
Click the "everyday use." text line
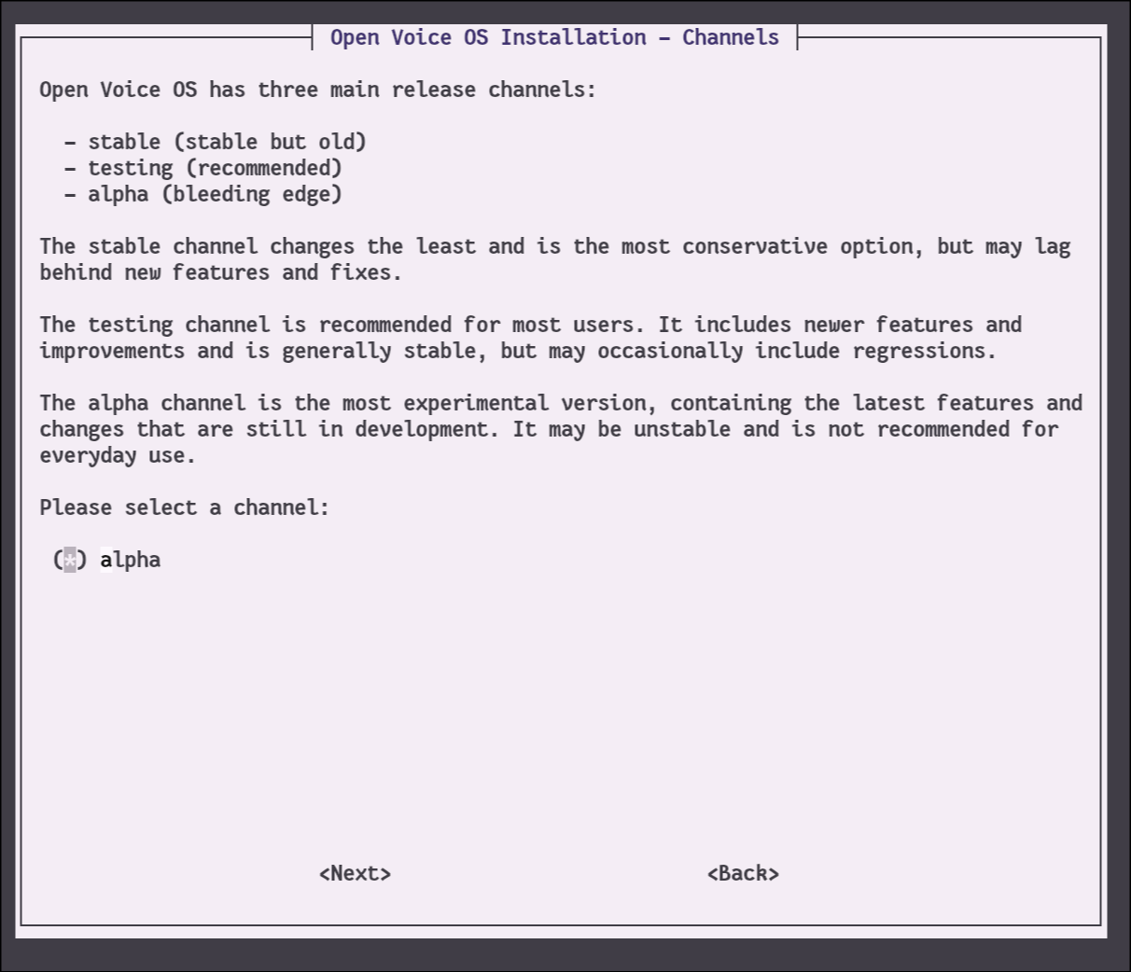(118, 455)
